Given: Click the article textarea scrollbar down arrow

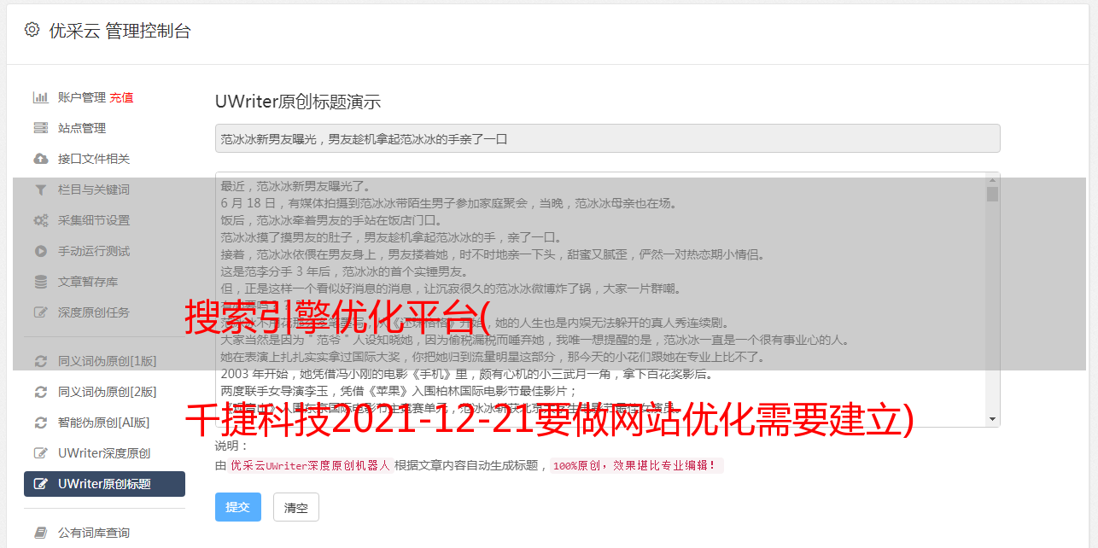Looking at the screenshot, I should point(992,419).
